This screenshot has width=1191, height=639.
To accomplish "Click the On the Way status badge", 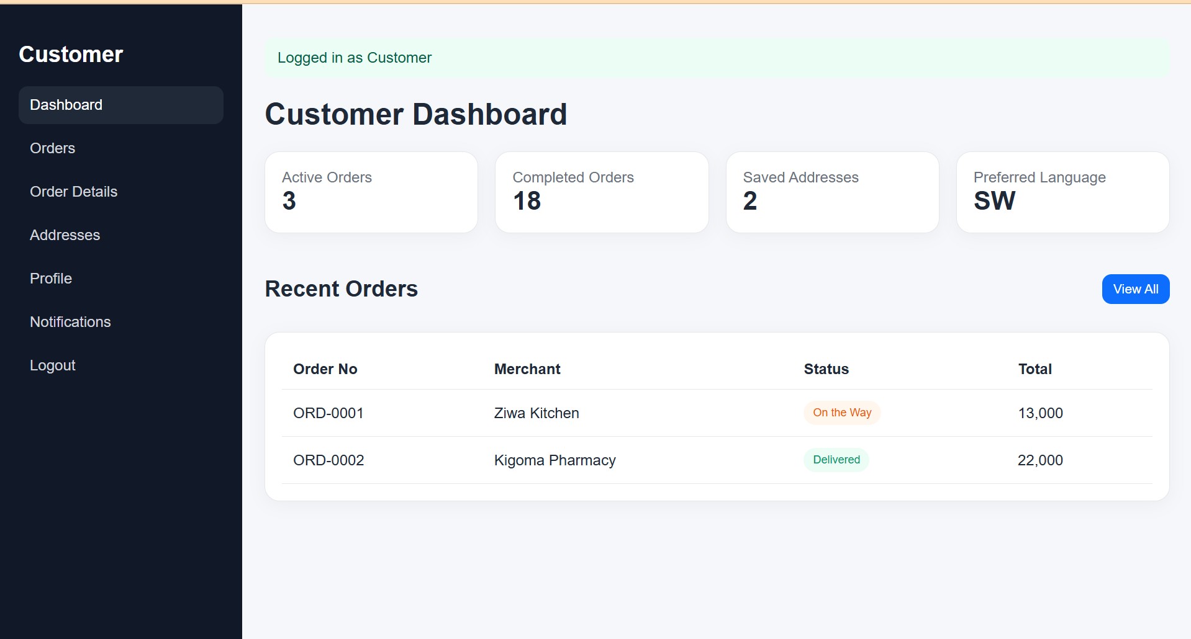I will tap(842, 413).
